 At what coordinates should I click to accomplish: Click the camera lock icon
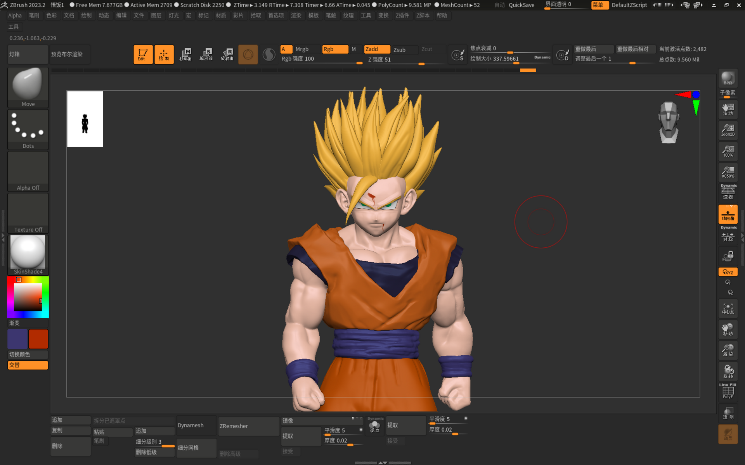click(728, 256)
